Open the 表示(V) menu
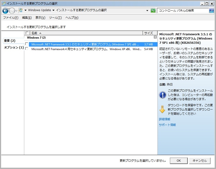 click(40, 18)
